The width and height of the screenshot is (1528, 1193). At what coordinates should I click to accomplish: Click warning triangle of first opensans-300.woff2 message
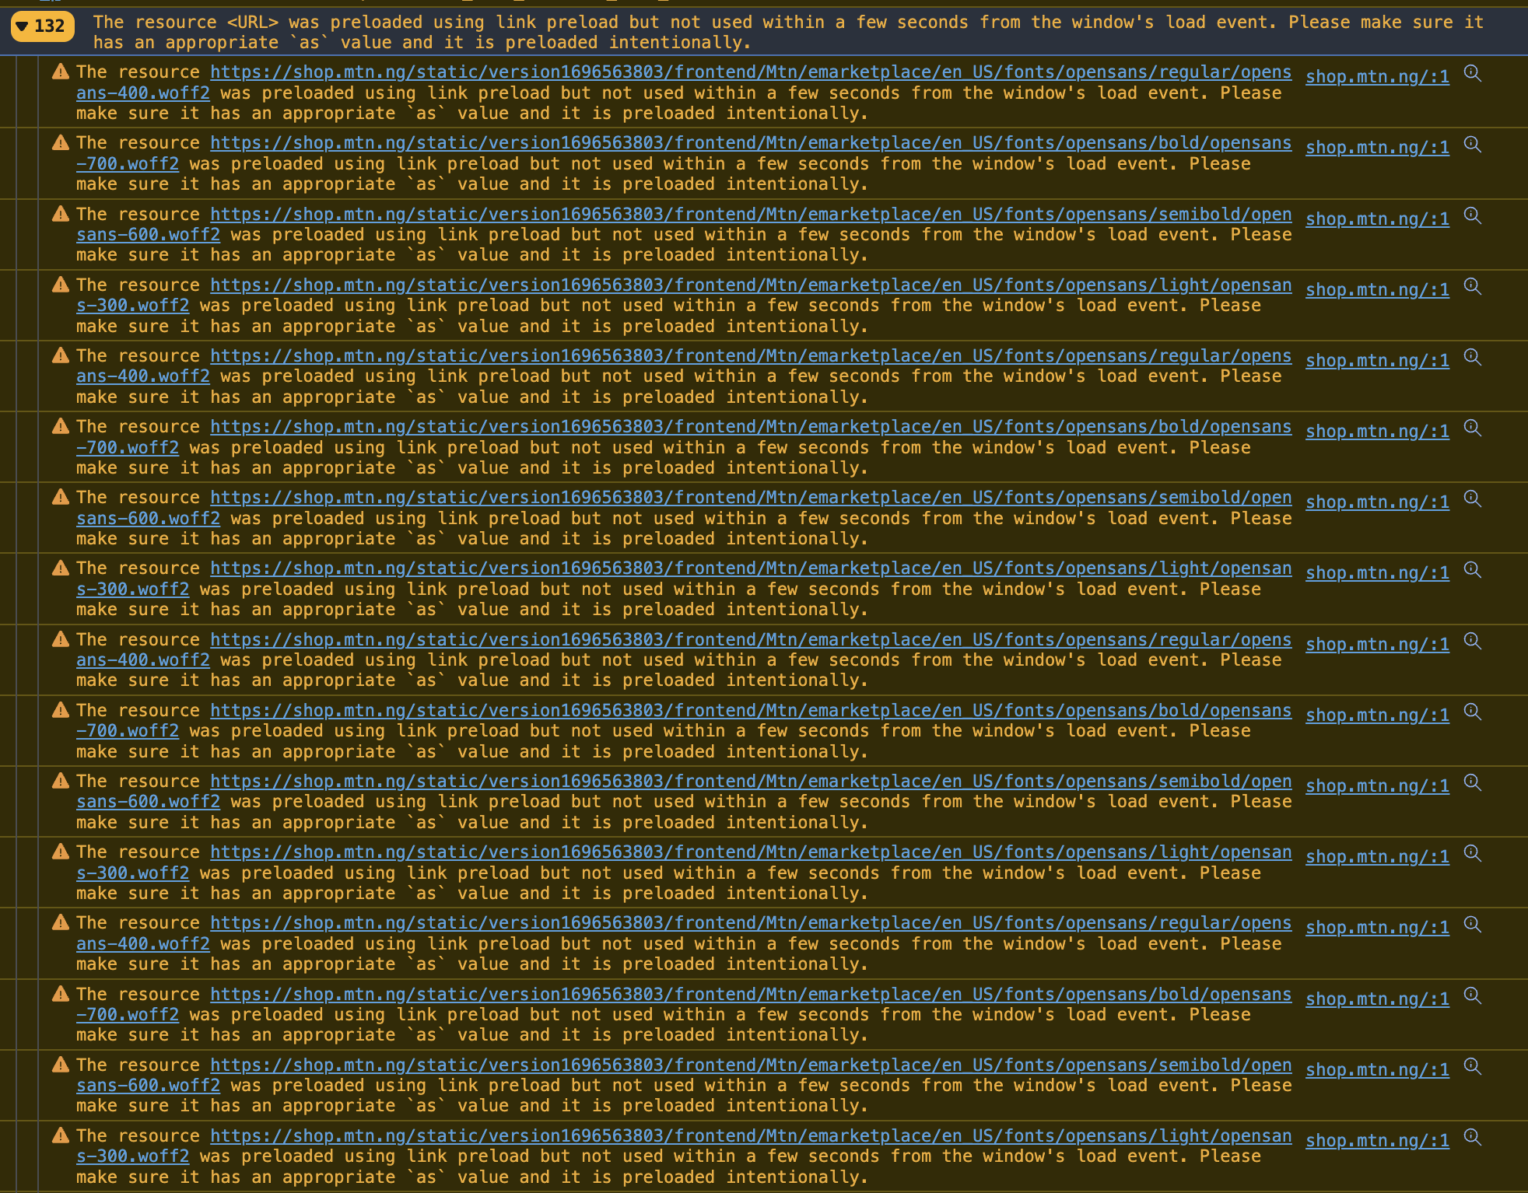[x=61, y=285]
